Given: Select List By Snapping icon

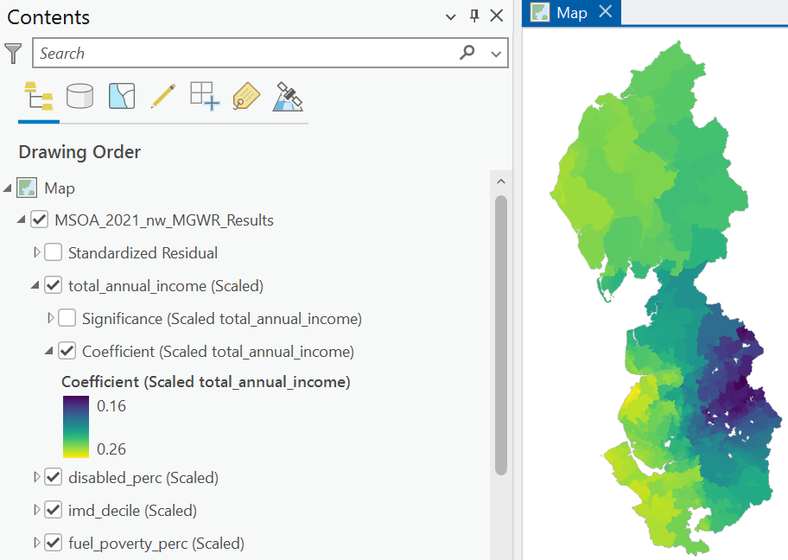Looking at the screenshot, I should (205, 96).
